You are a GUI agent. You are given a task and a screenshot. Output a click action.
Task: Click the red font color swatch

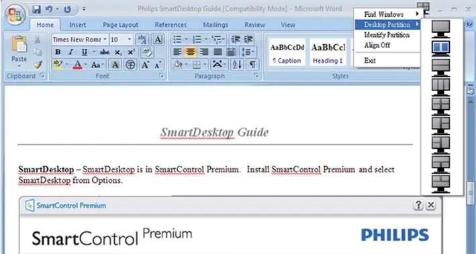point(78,64)
